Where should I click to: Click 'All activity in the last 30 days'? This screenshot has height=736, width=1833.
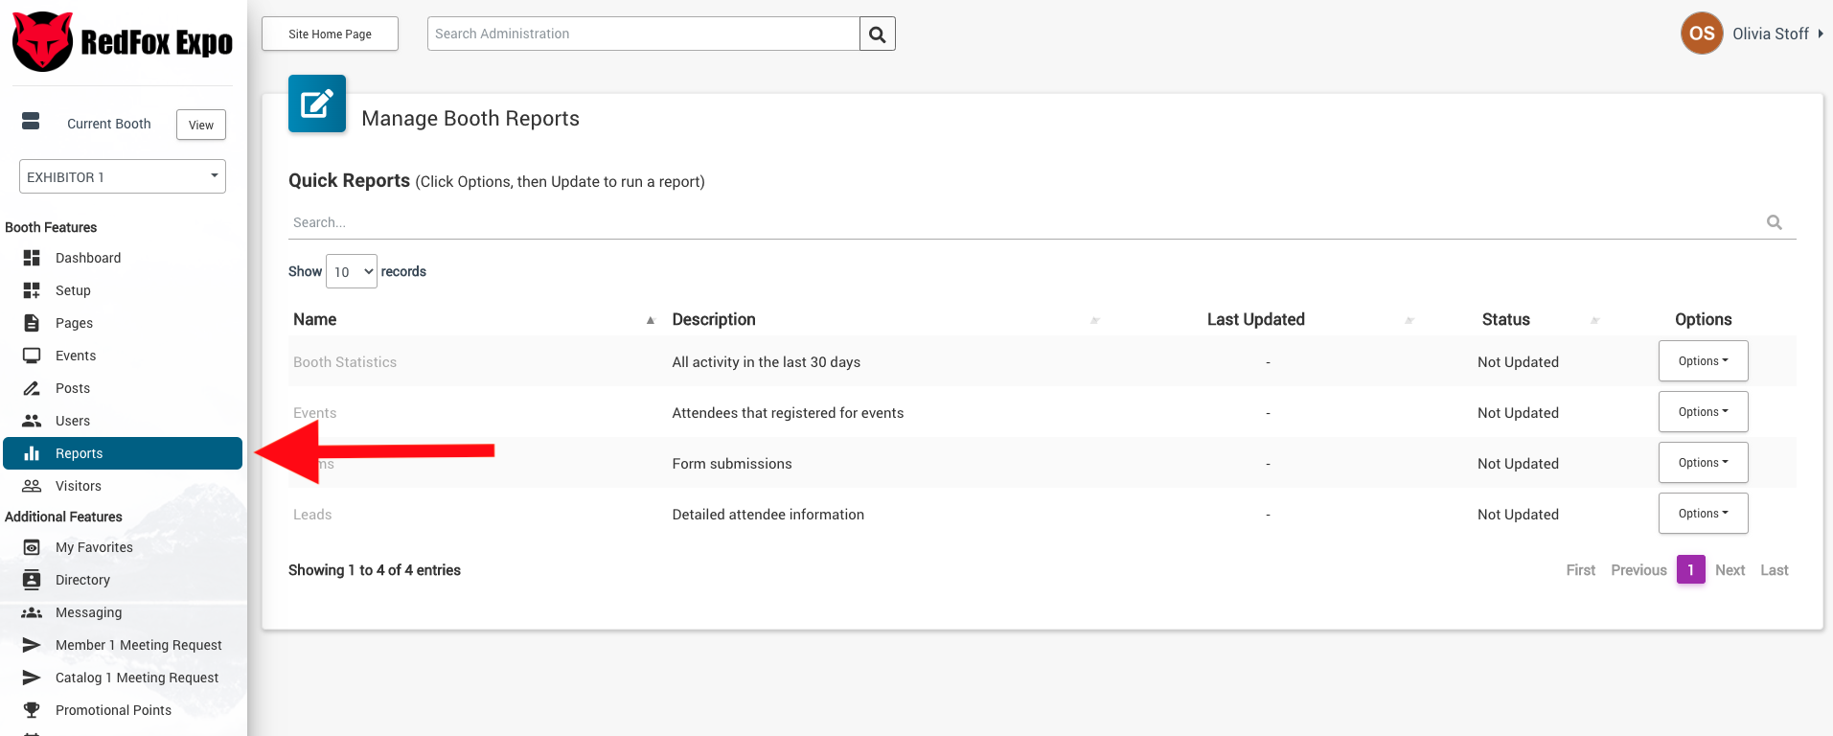coord(767,362)
